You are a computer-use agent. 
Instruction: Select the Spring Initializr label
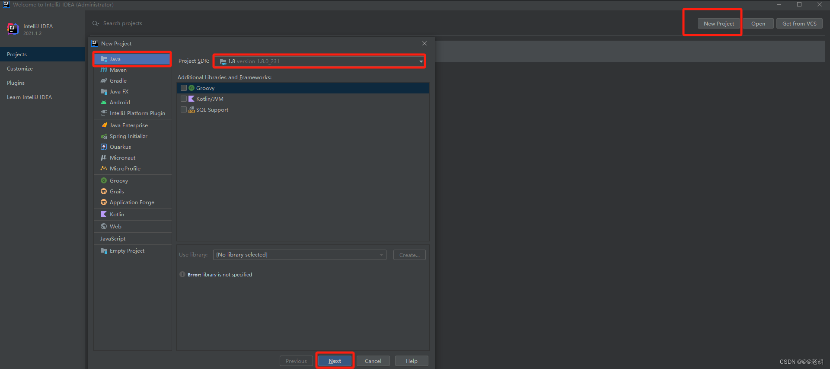[128, 136]
